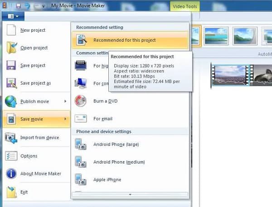Click the save icon in the title bar
The width and height of the screenshot is (272, 207).
click(x=18, y=6)
